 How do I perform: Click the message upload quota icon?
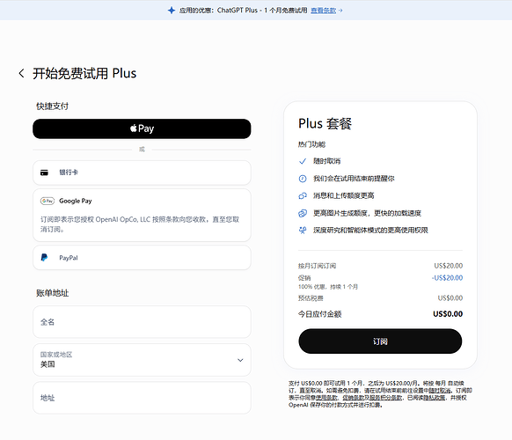[x=303, y=195]
